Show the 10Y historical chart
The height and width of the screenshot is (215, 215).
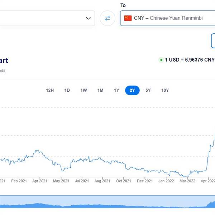pos(165,90)
